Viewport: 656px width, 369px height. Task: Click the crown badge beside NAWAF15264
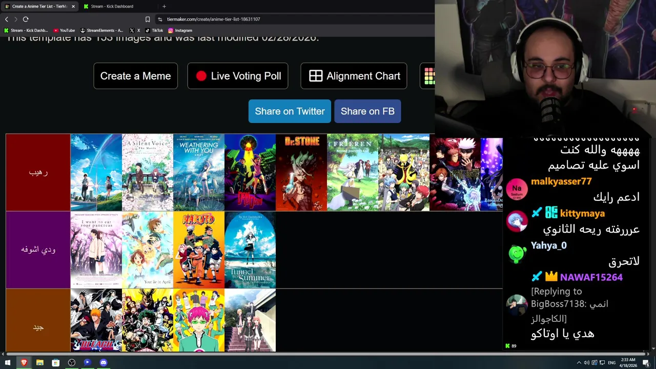point(551,277)
